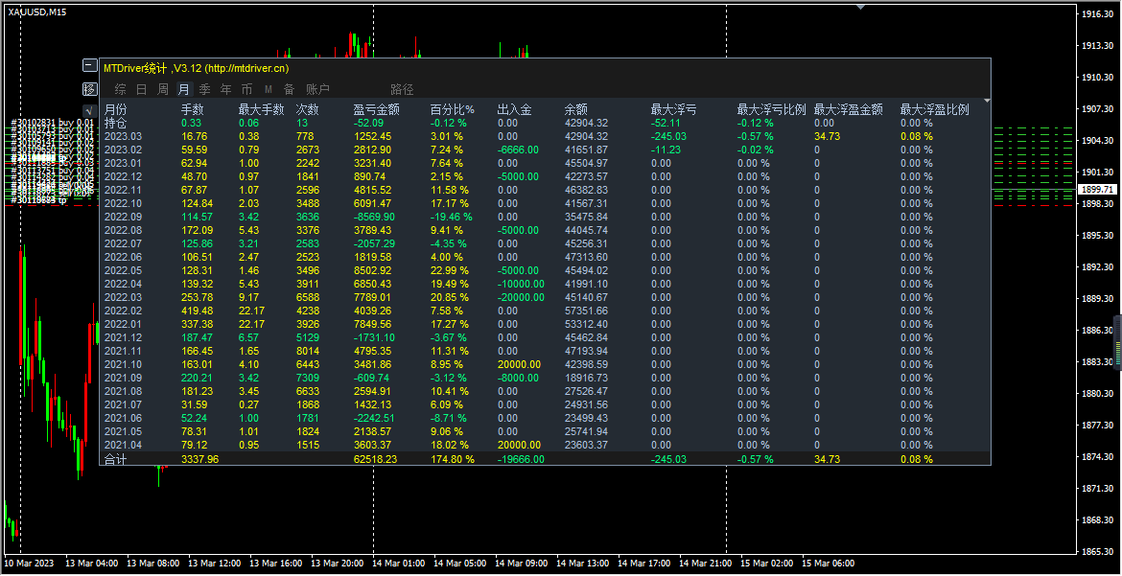Click the #30102831 buy 0.01 order label
This screenshot has height=576, width=1122.
coord(52,123)
